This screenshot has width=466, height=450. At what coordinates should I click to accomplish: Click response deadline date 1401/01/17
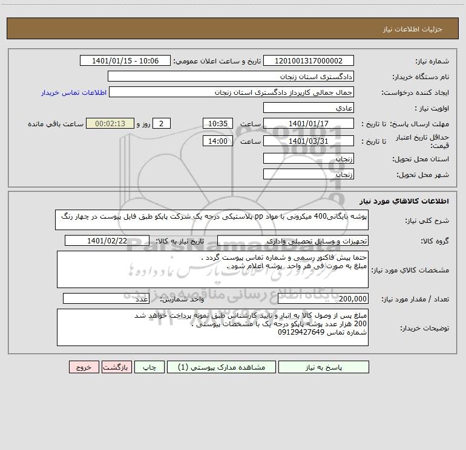309,123
